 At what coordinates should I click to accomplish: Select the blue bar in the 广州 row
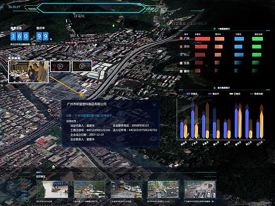pos(239,39)
